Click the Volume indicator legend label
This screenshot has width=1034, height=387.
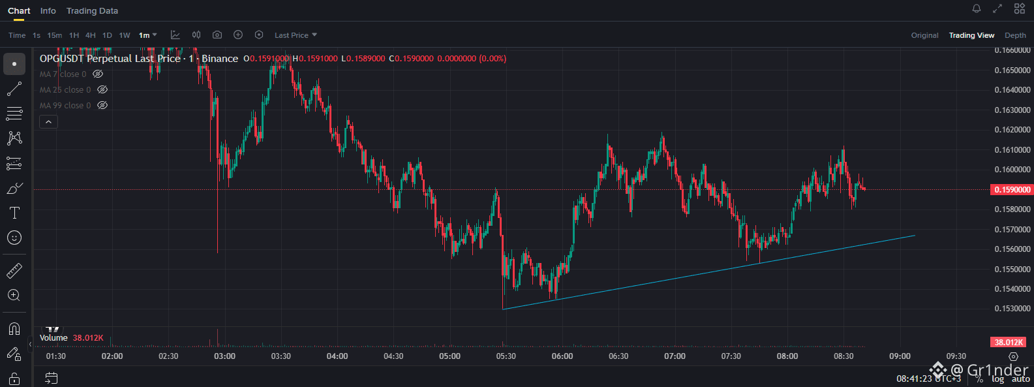[x=53, y=338]
